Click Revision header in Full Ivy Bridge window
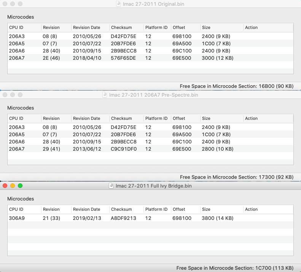The height and width of the screenshot is (272, 301). pos(56,209)
